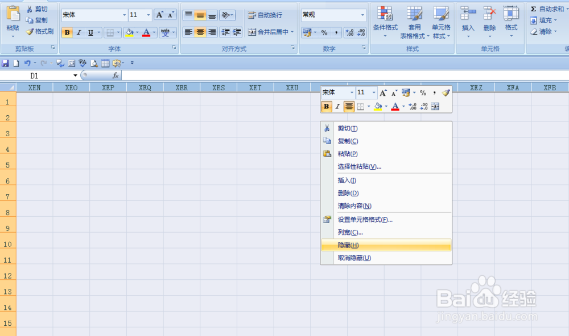Open the number format dropdown (常规)
Image resolution: width=569 pixels, height=336 pixels.
362,15
